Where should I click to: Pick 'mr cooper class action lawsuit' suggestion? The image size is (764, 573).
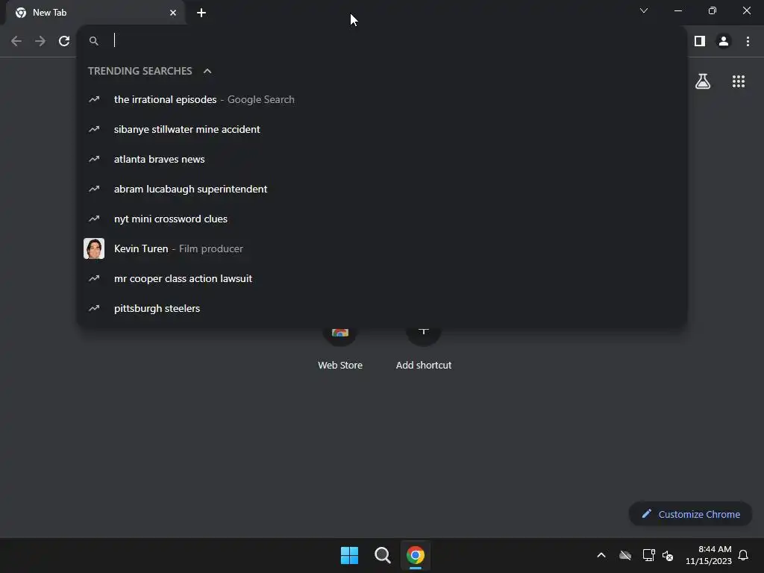tap(383, 279)
